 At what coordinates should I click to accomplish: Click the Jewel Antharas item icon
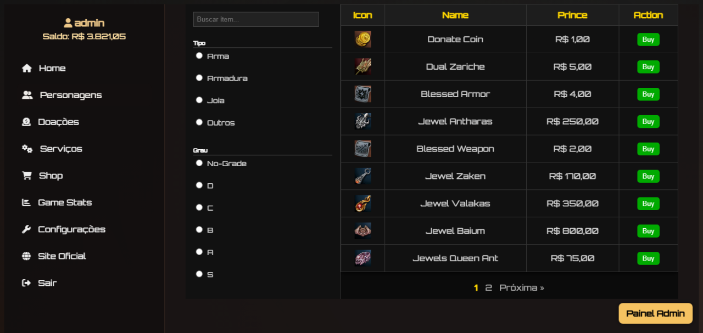[362, 121]
